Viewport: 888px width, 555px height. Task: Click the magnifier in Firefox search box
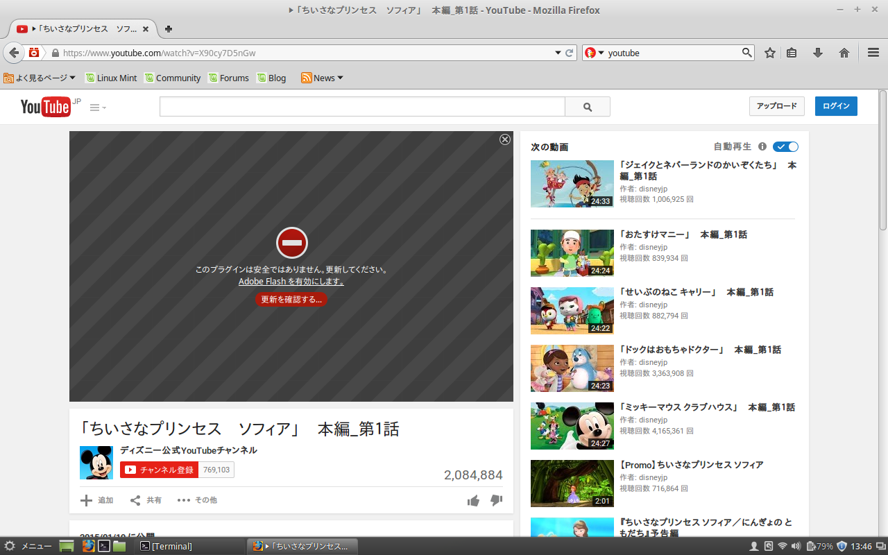click(x=746, y=53)
